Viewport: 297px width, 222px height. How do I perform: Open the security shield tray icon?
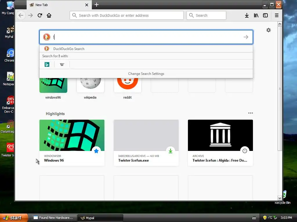[x=265, y=218]
